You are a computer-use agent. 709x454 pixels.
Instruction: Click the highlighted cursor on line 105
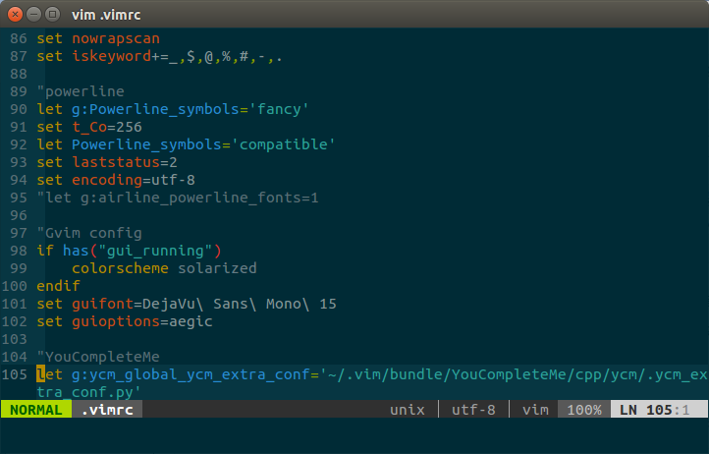40,374
